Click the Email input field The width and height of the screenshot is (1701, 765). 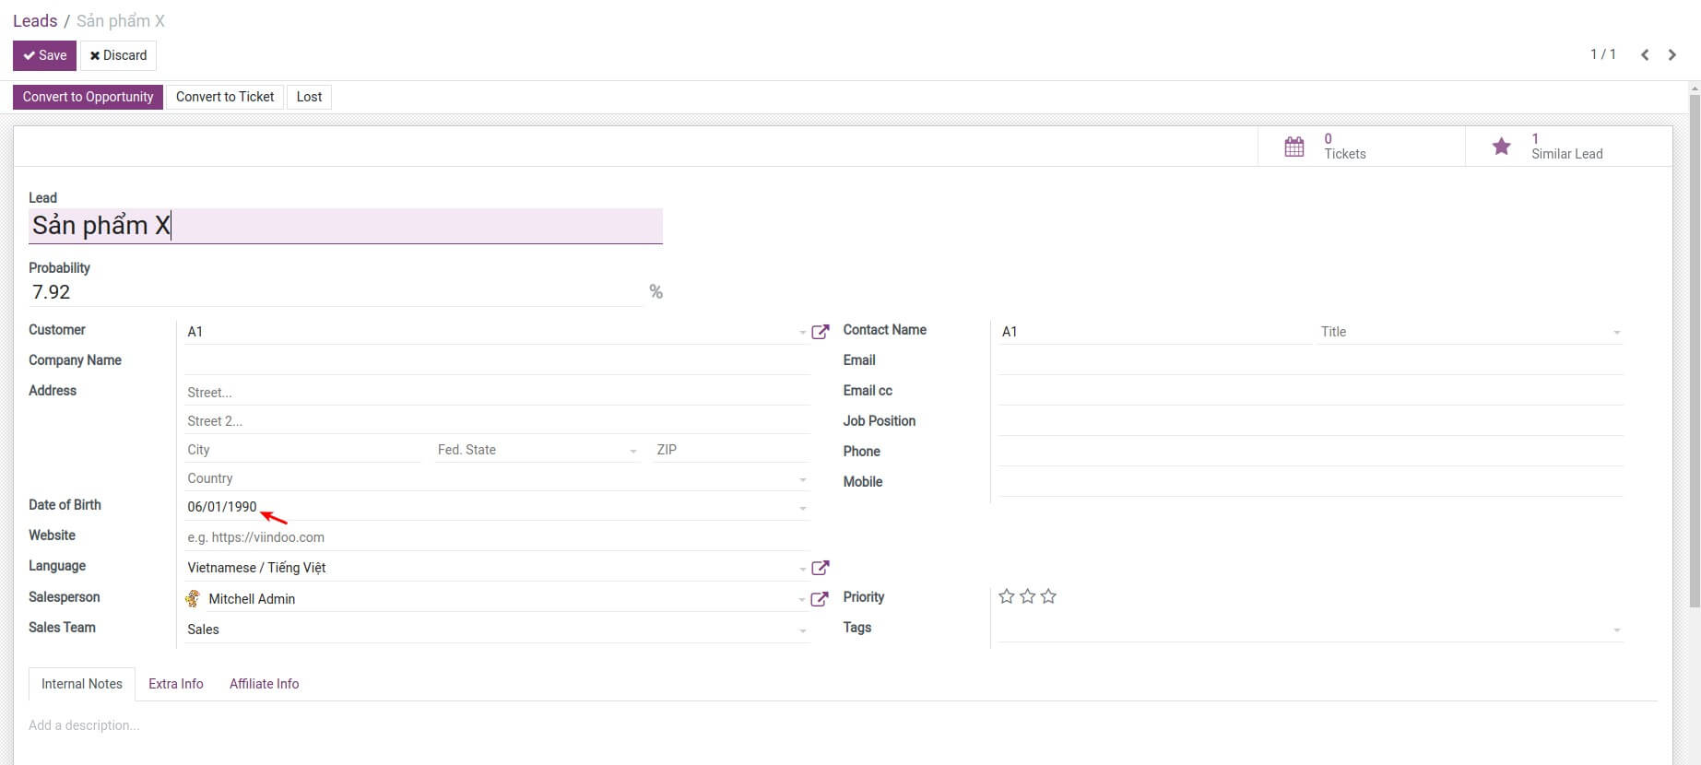pos(1309,361)
